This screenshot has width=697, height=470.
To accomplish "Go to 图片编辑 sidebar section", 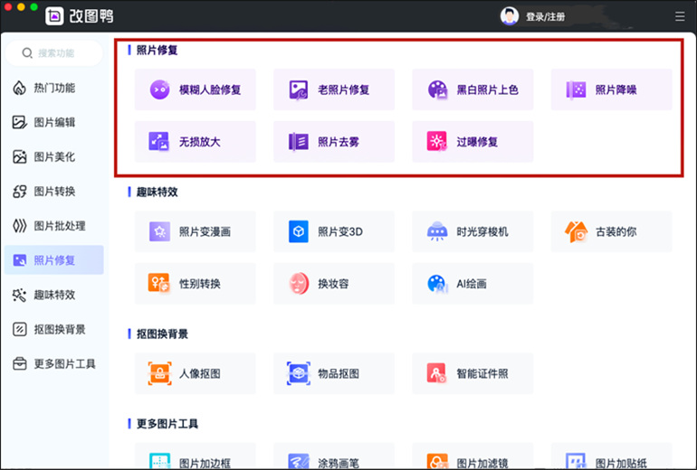I will (54, 122).
